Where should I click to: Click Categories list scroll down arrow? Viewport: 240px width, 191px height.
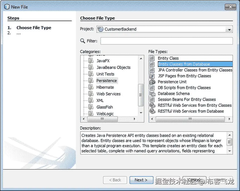(141, 113)
